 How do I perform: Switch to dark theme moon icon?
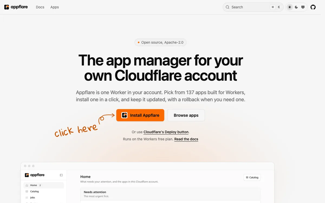pos(296,7)
